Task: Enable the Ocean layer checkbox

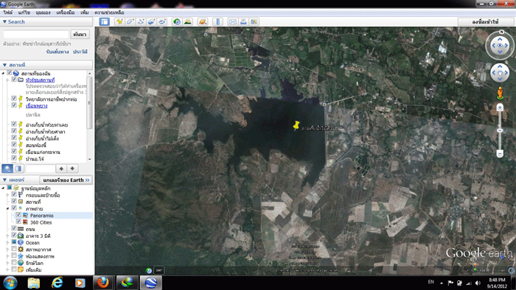Action: tap(14, 242)
